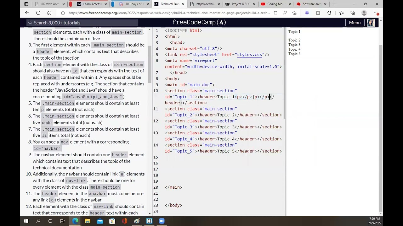Switch to Software arch tab
Screen dimensions: 403x226
point(311,4)
